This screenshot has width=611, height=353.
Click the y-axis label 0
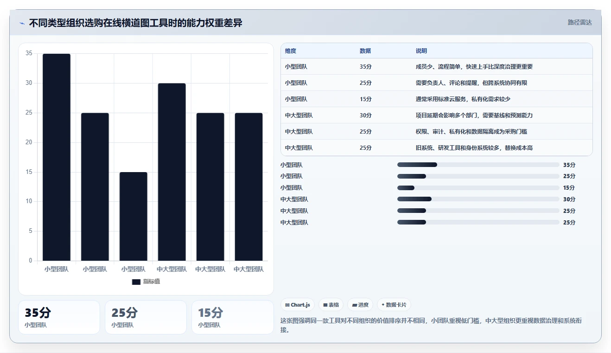[31, 261]
